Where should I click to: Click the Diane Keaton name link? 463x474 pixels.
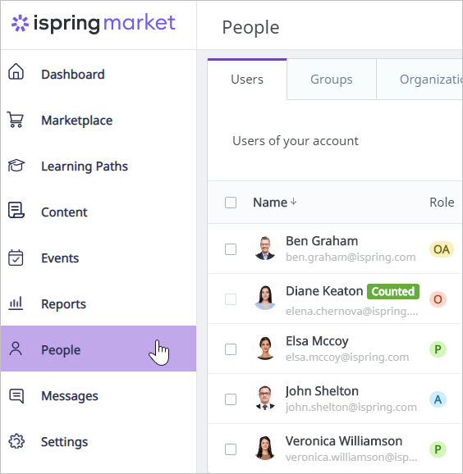(x=324, y=291)
